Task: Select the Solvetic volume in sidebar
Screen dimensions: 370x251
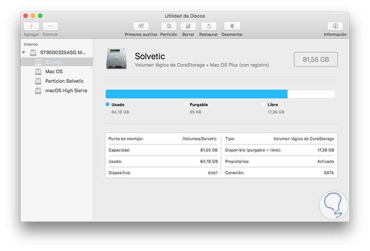Action: coord(57,62)
